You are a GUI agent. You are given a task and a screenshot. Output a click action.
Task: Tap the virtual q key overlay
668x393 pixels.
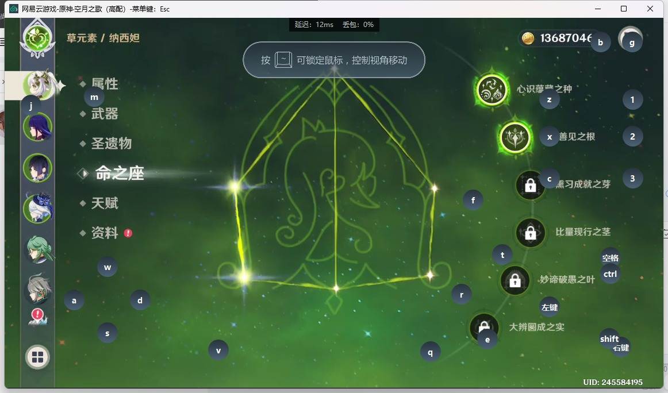430,352
